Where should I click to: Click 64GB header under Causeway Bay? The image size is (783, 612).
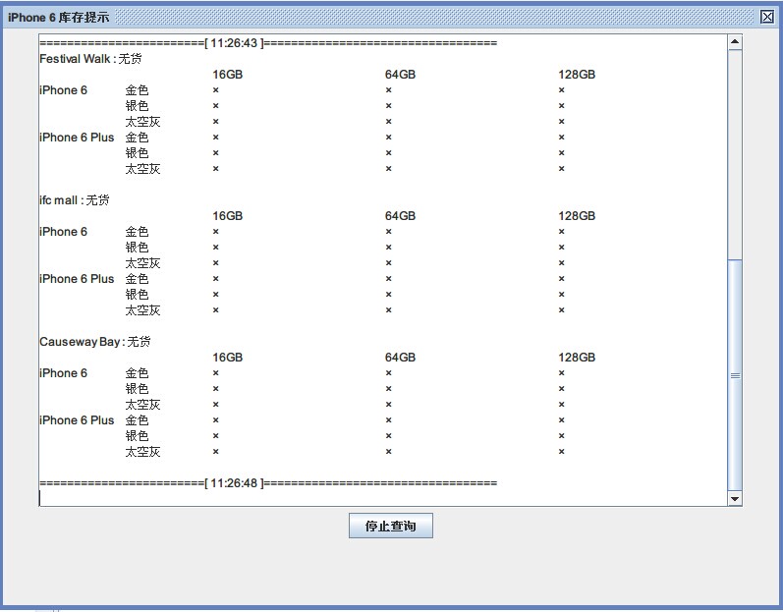[400, 358]
